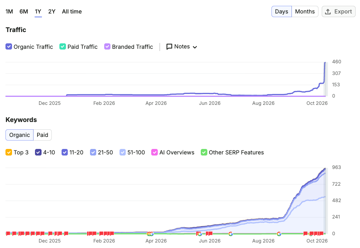Toggle the AI Overviews checkbox
Screen dimensions: 360x248
click(154, 152)
